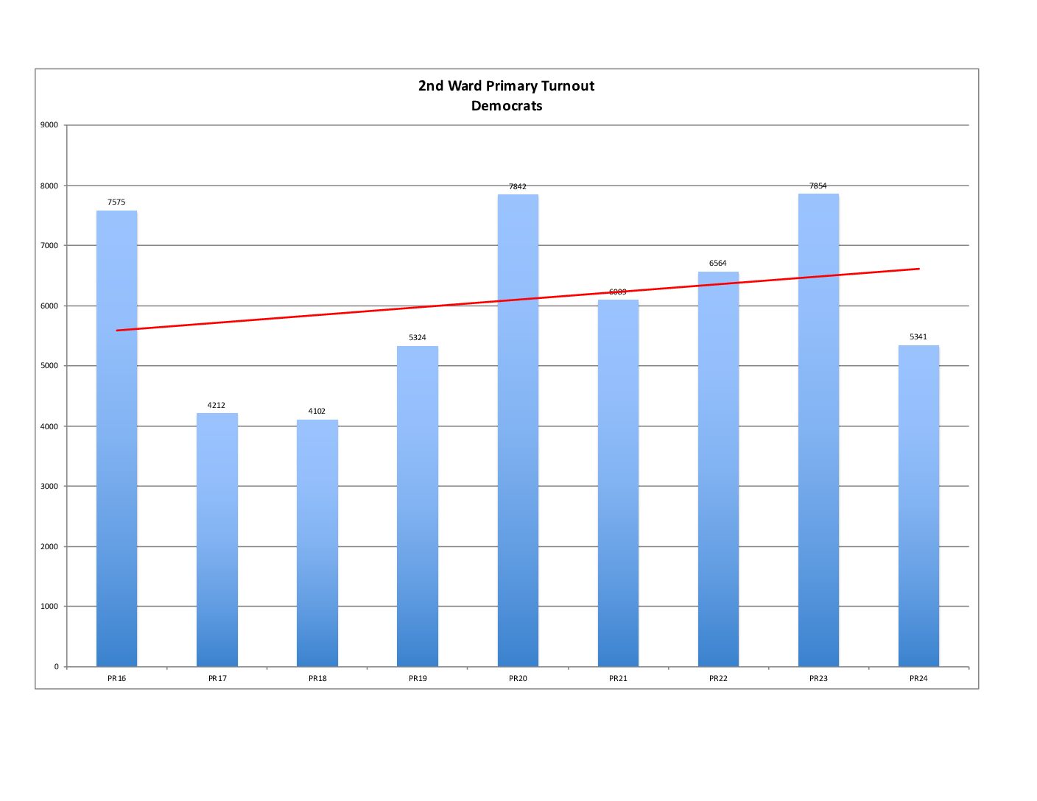1037x801 pixels.
Task: Click the 7575 data label
Action: point(116,202)
